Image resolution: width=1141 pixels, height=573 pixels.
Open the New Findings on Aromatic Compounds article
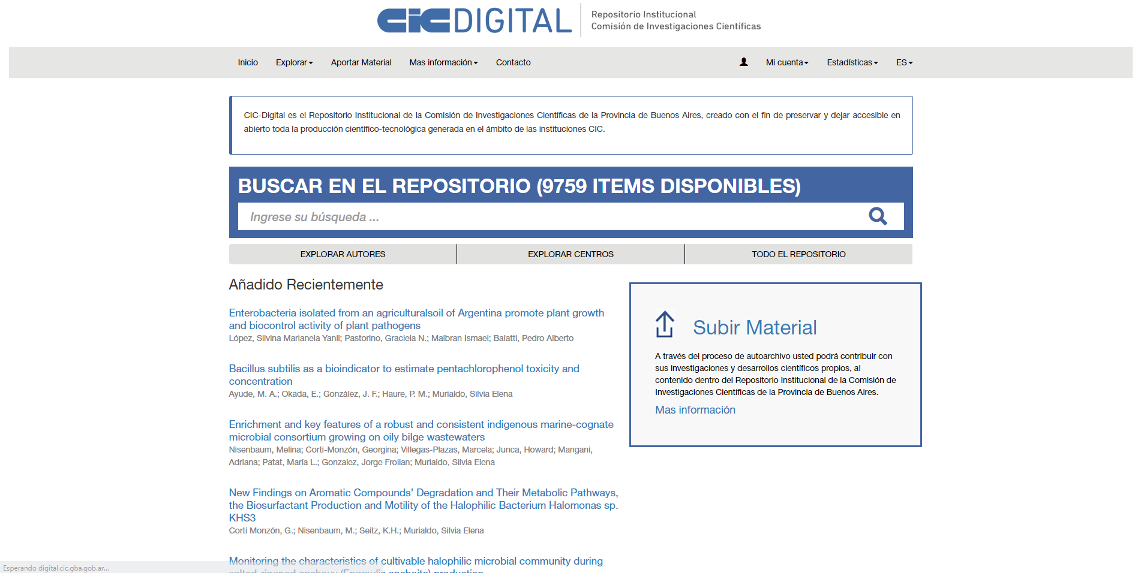[x=424, y=505]
